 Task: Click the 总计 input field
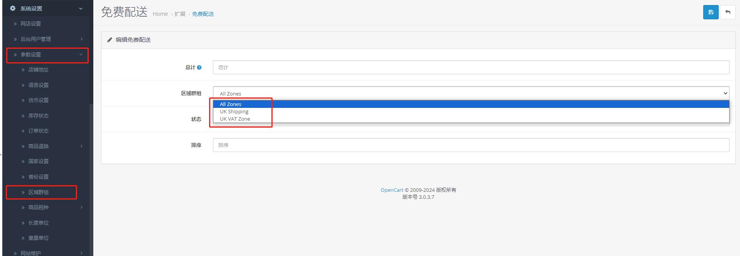(x=470, y=67)
